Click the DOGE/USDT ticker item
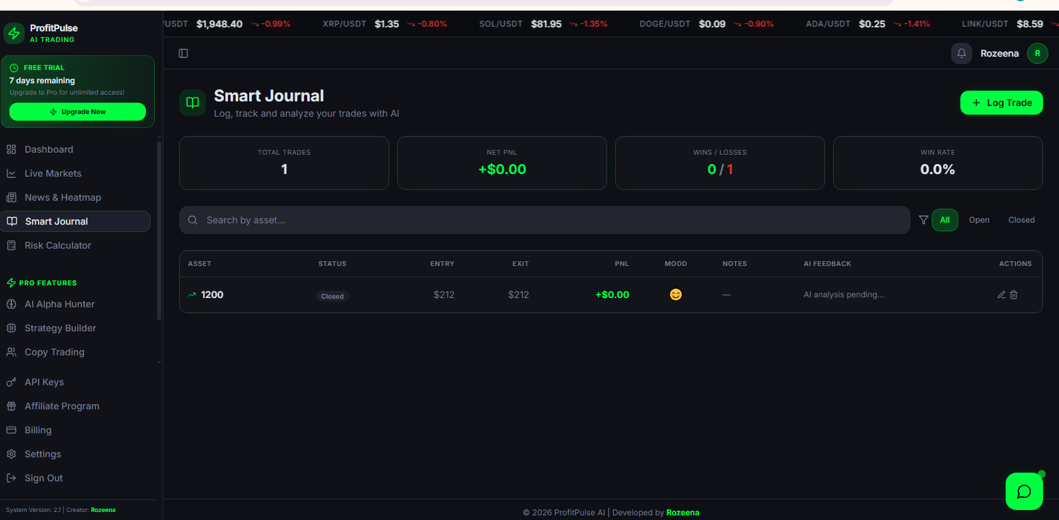The height and width of the screenshot is (520, 1059). 706,24
